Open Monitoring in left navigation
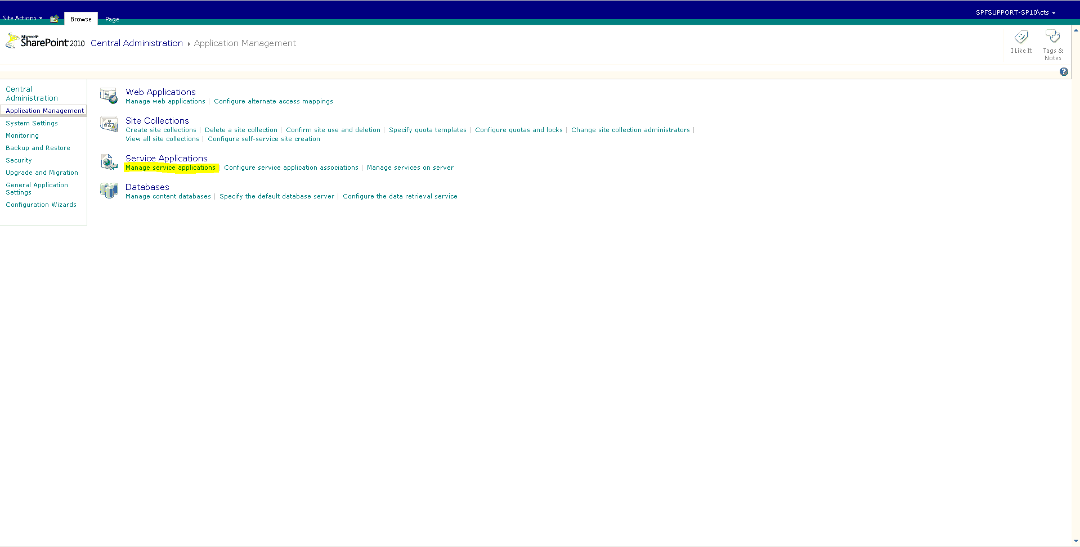Screen dimensions: 1080x547 (22, 135)
